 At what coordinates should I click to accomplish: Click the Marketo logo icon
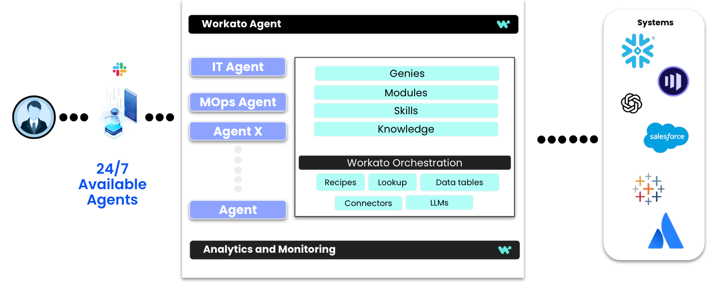673,81
